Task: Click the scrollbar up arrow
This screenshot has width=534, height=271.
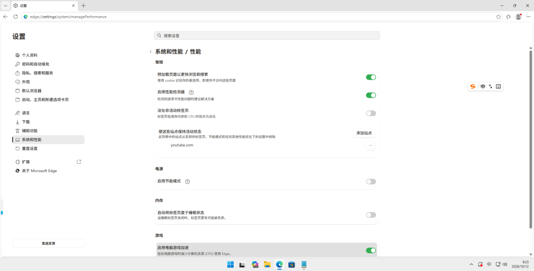Action: (x=530, y=48)
